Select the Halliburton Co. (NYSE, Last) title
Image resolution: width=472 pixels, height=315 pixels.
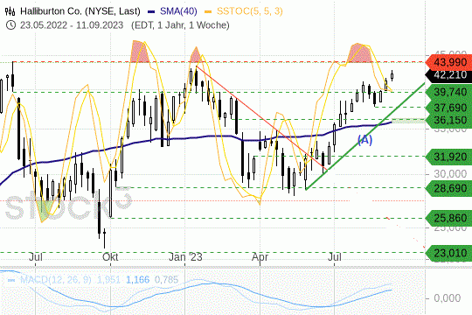pos(80,11)
